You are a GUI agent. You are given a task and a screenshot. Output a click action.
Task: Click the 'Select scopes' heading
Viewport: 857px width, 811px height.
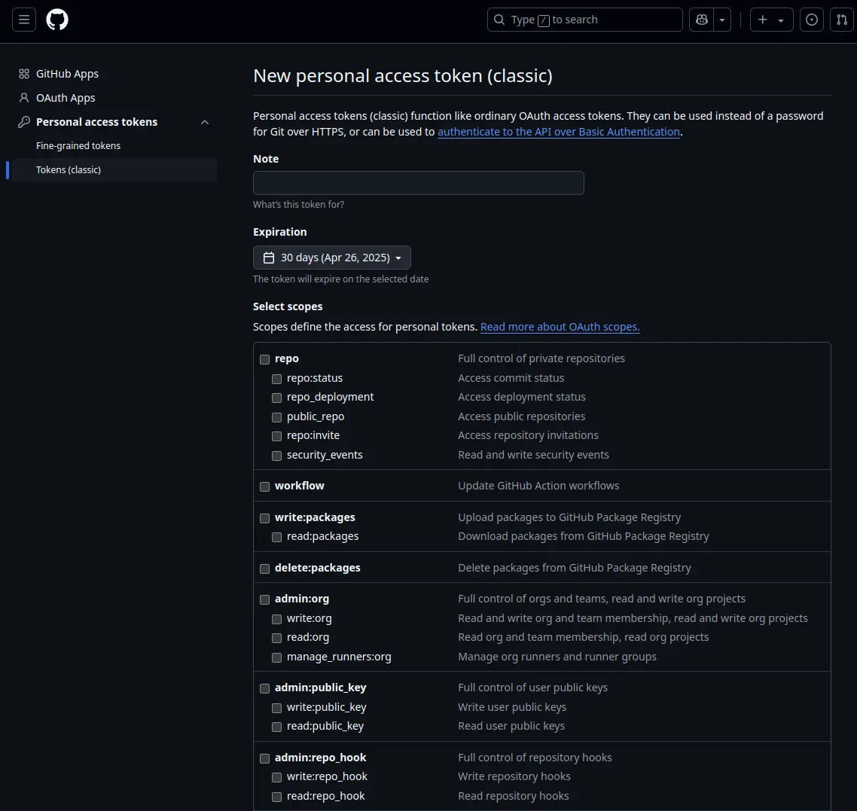pos(288,306)
